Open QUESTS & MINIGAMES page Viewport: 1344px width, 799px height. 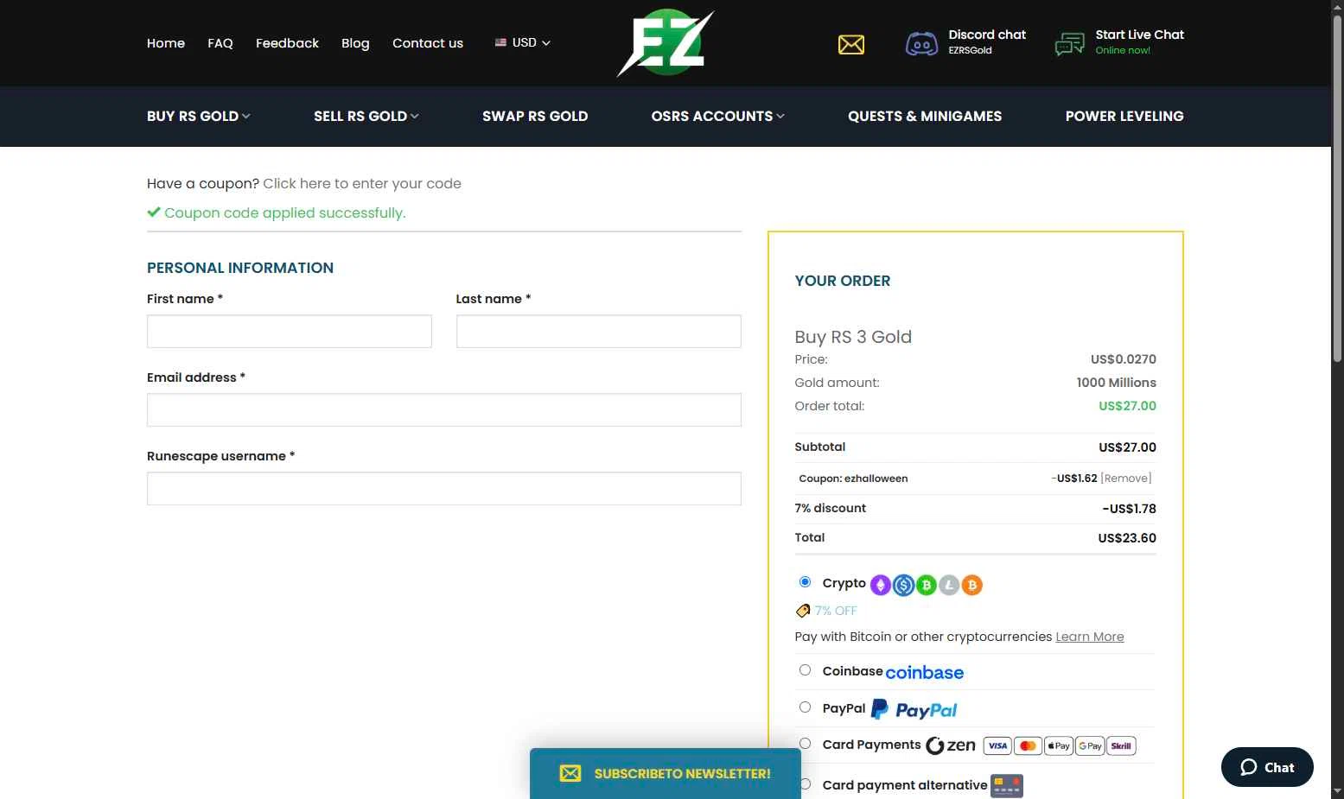pyautogui.click(x=925, y=116)
